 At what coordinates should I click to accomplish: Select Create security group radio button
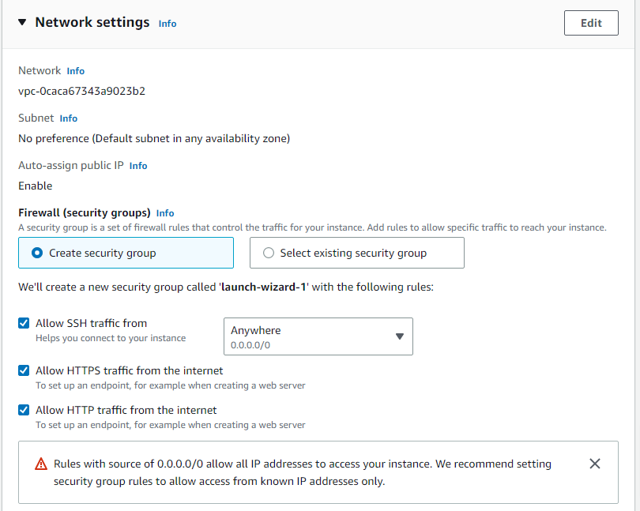coord(37,253)
